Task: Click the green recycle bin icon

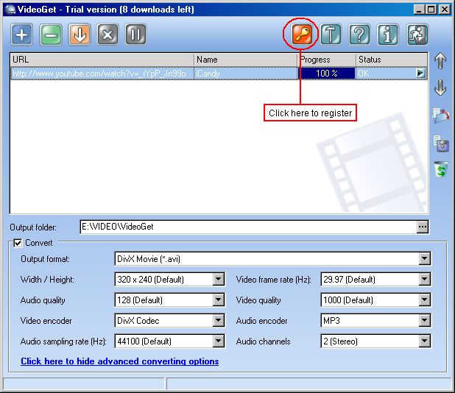Action: [x=440, y=169]
